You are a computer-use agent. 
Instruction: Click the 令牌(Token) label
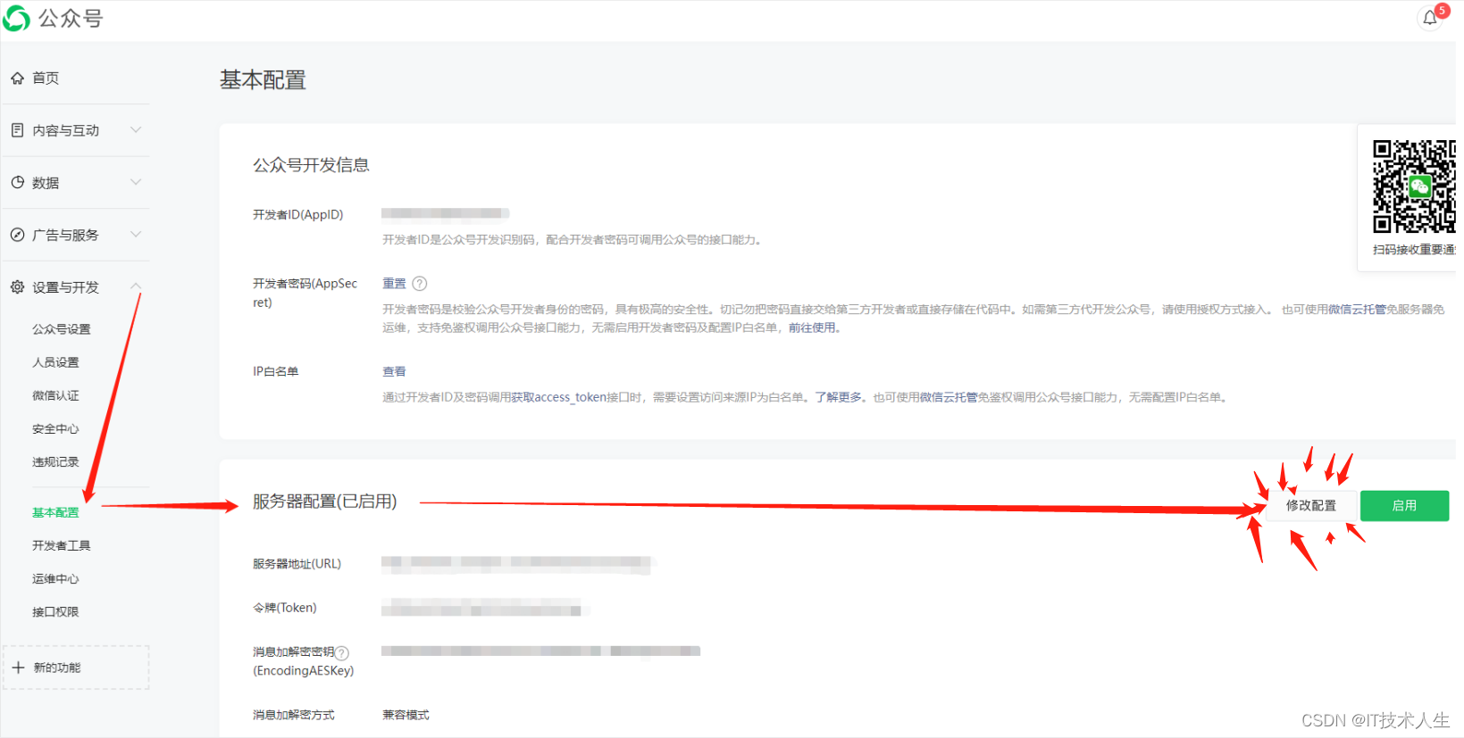click(285, 608)
